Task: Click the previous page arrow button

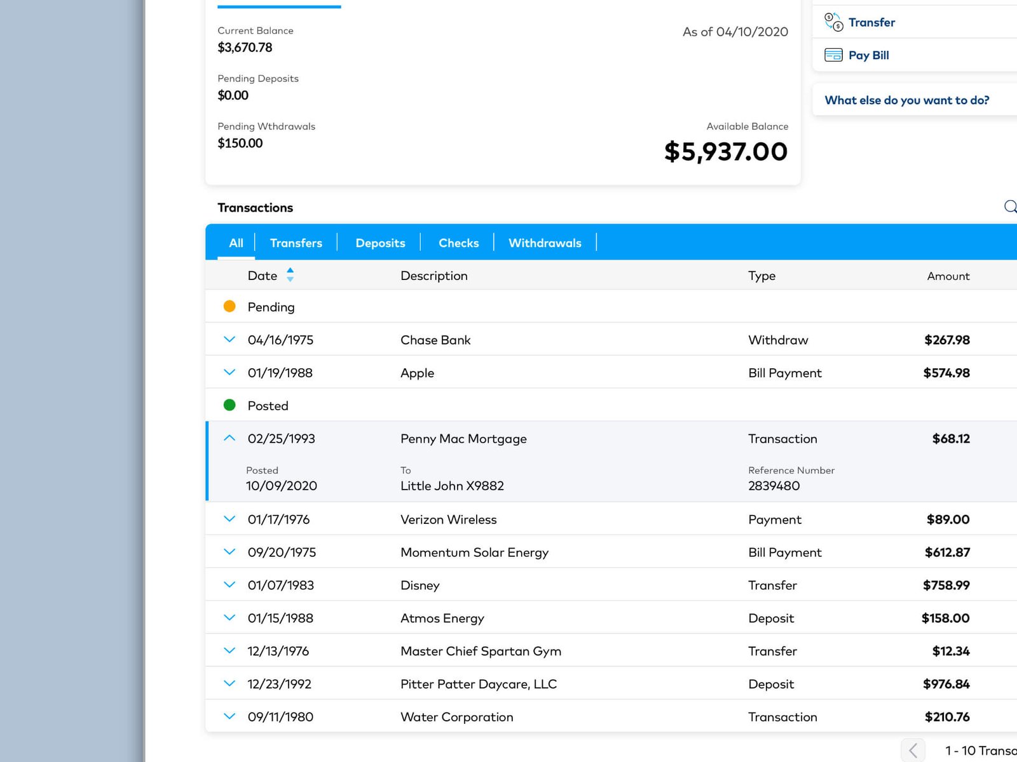Action: 913,751
